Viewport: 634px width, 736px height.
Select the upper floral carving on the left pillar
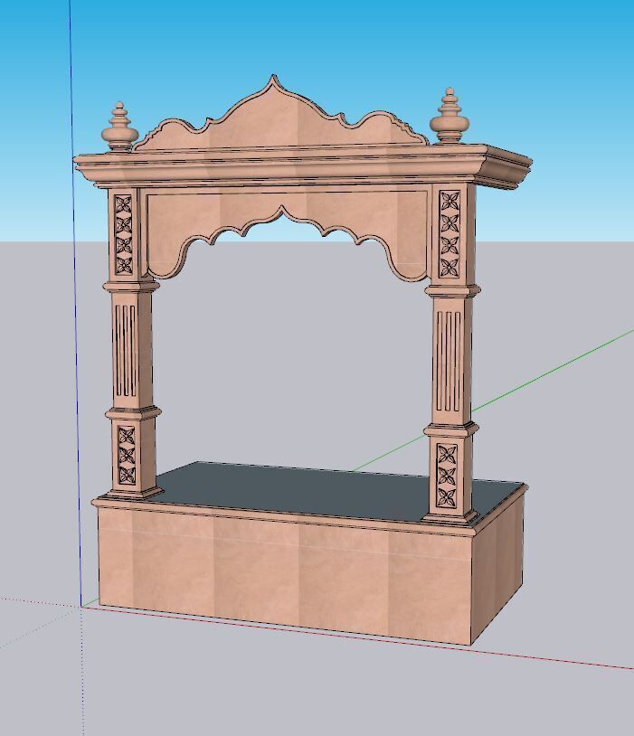(x=124, y=235)
